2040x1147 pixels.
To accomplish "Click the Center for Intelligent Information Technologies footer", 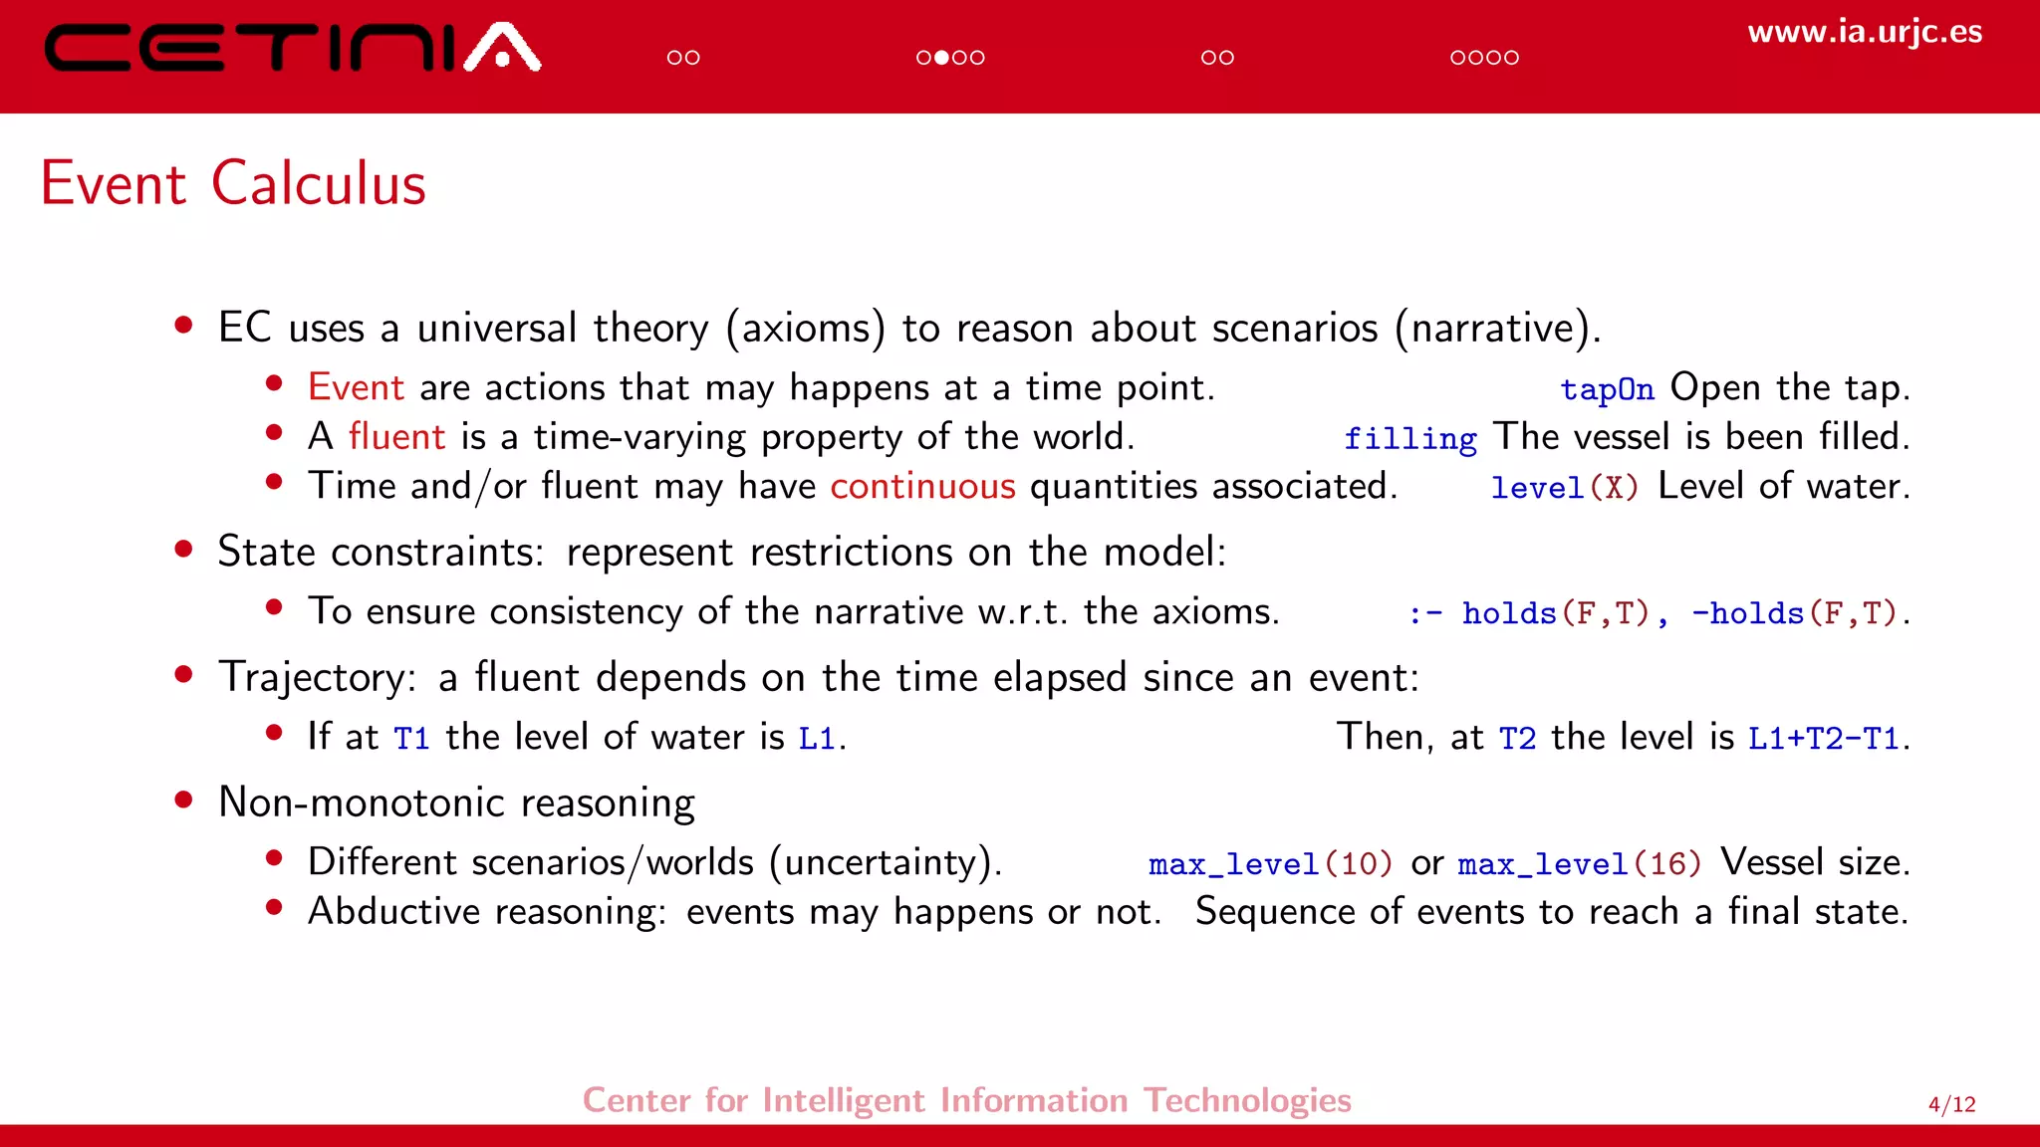I will [967, 1100].
